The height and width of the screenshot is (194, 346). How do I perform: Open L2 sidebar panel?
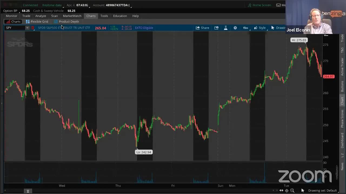pyautogui.click(x=342, y=155)
